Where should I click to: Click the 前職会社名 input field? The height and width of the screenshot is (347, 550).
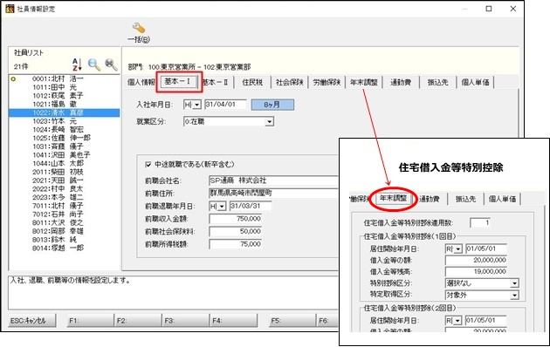click(273, 180)
